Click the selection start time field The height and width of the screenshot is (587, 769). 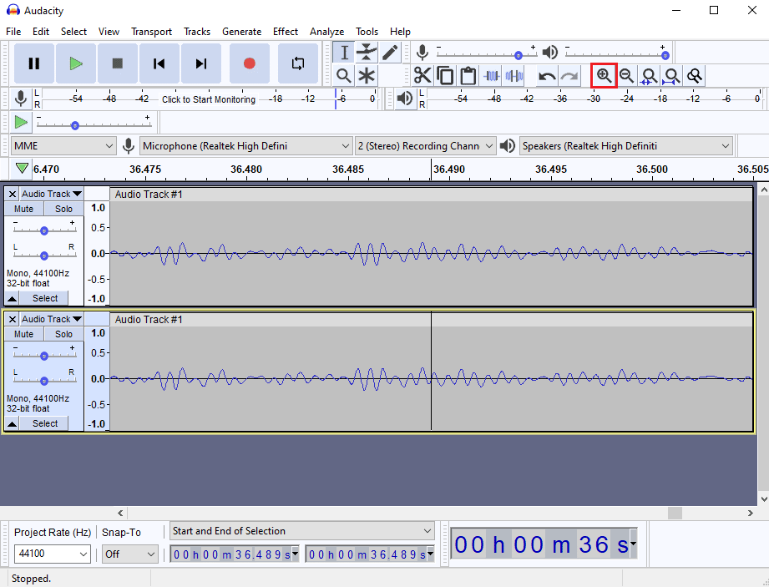234,553
